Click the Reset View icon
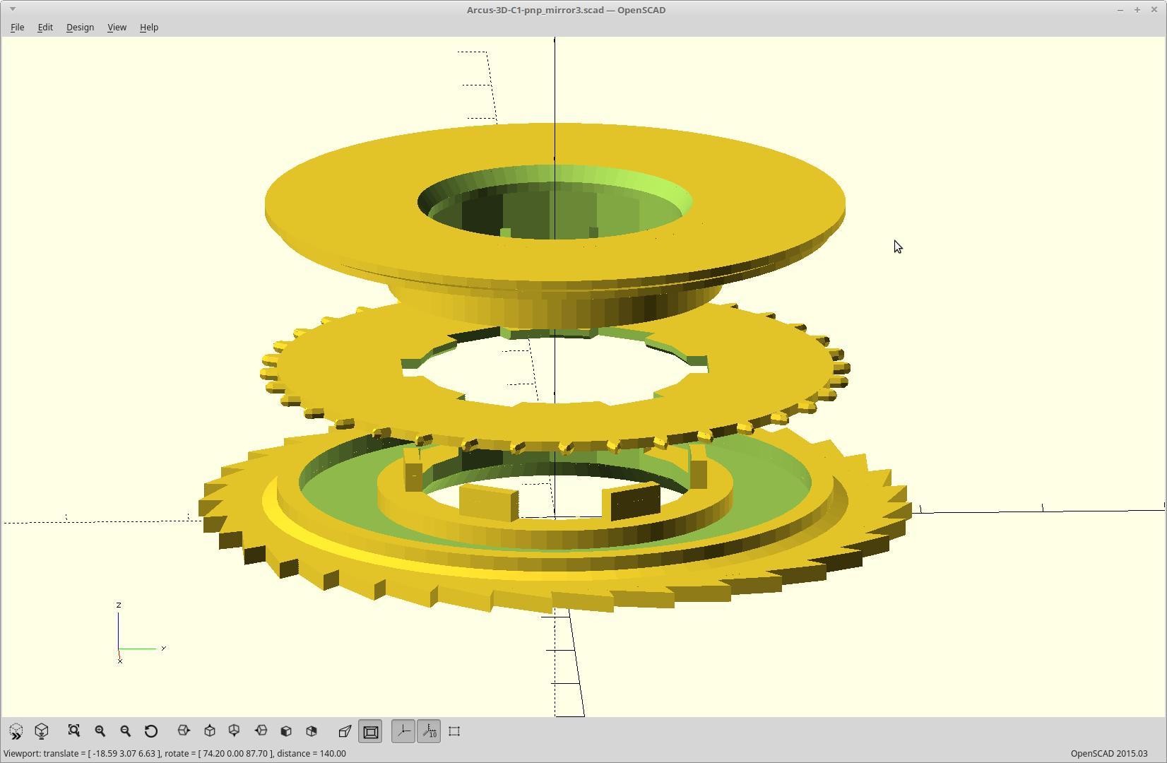 click(x=151, y=731)
